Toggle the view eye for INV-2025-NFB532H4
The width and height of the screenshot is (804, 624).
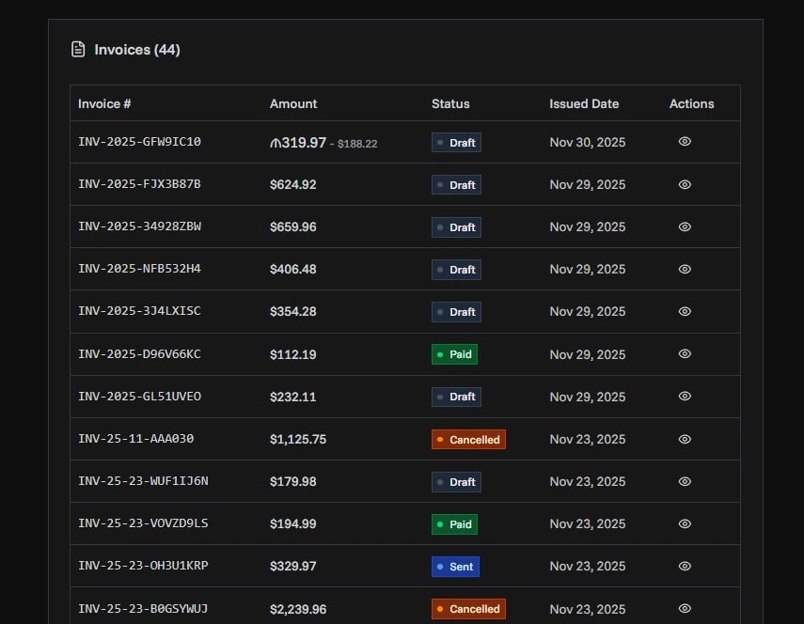coord(684,269)
